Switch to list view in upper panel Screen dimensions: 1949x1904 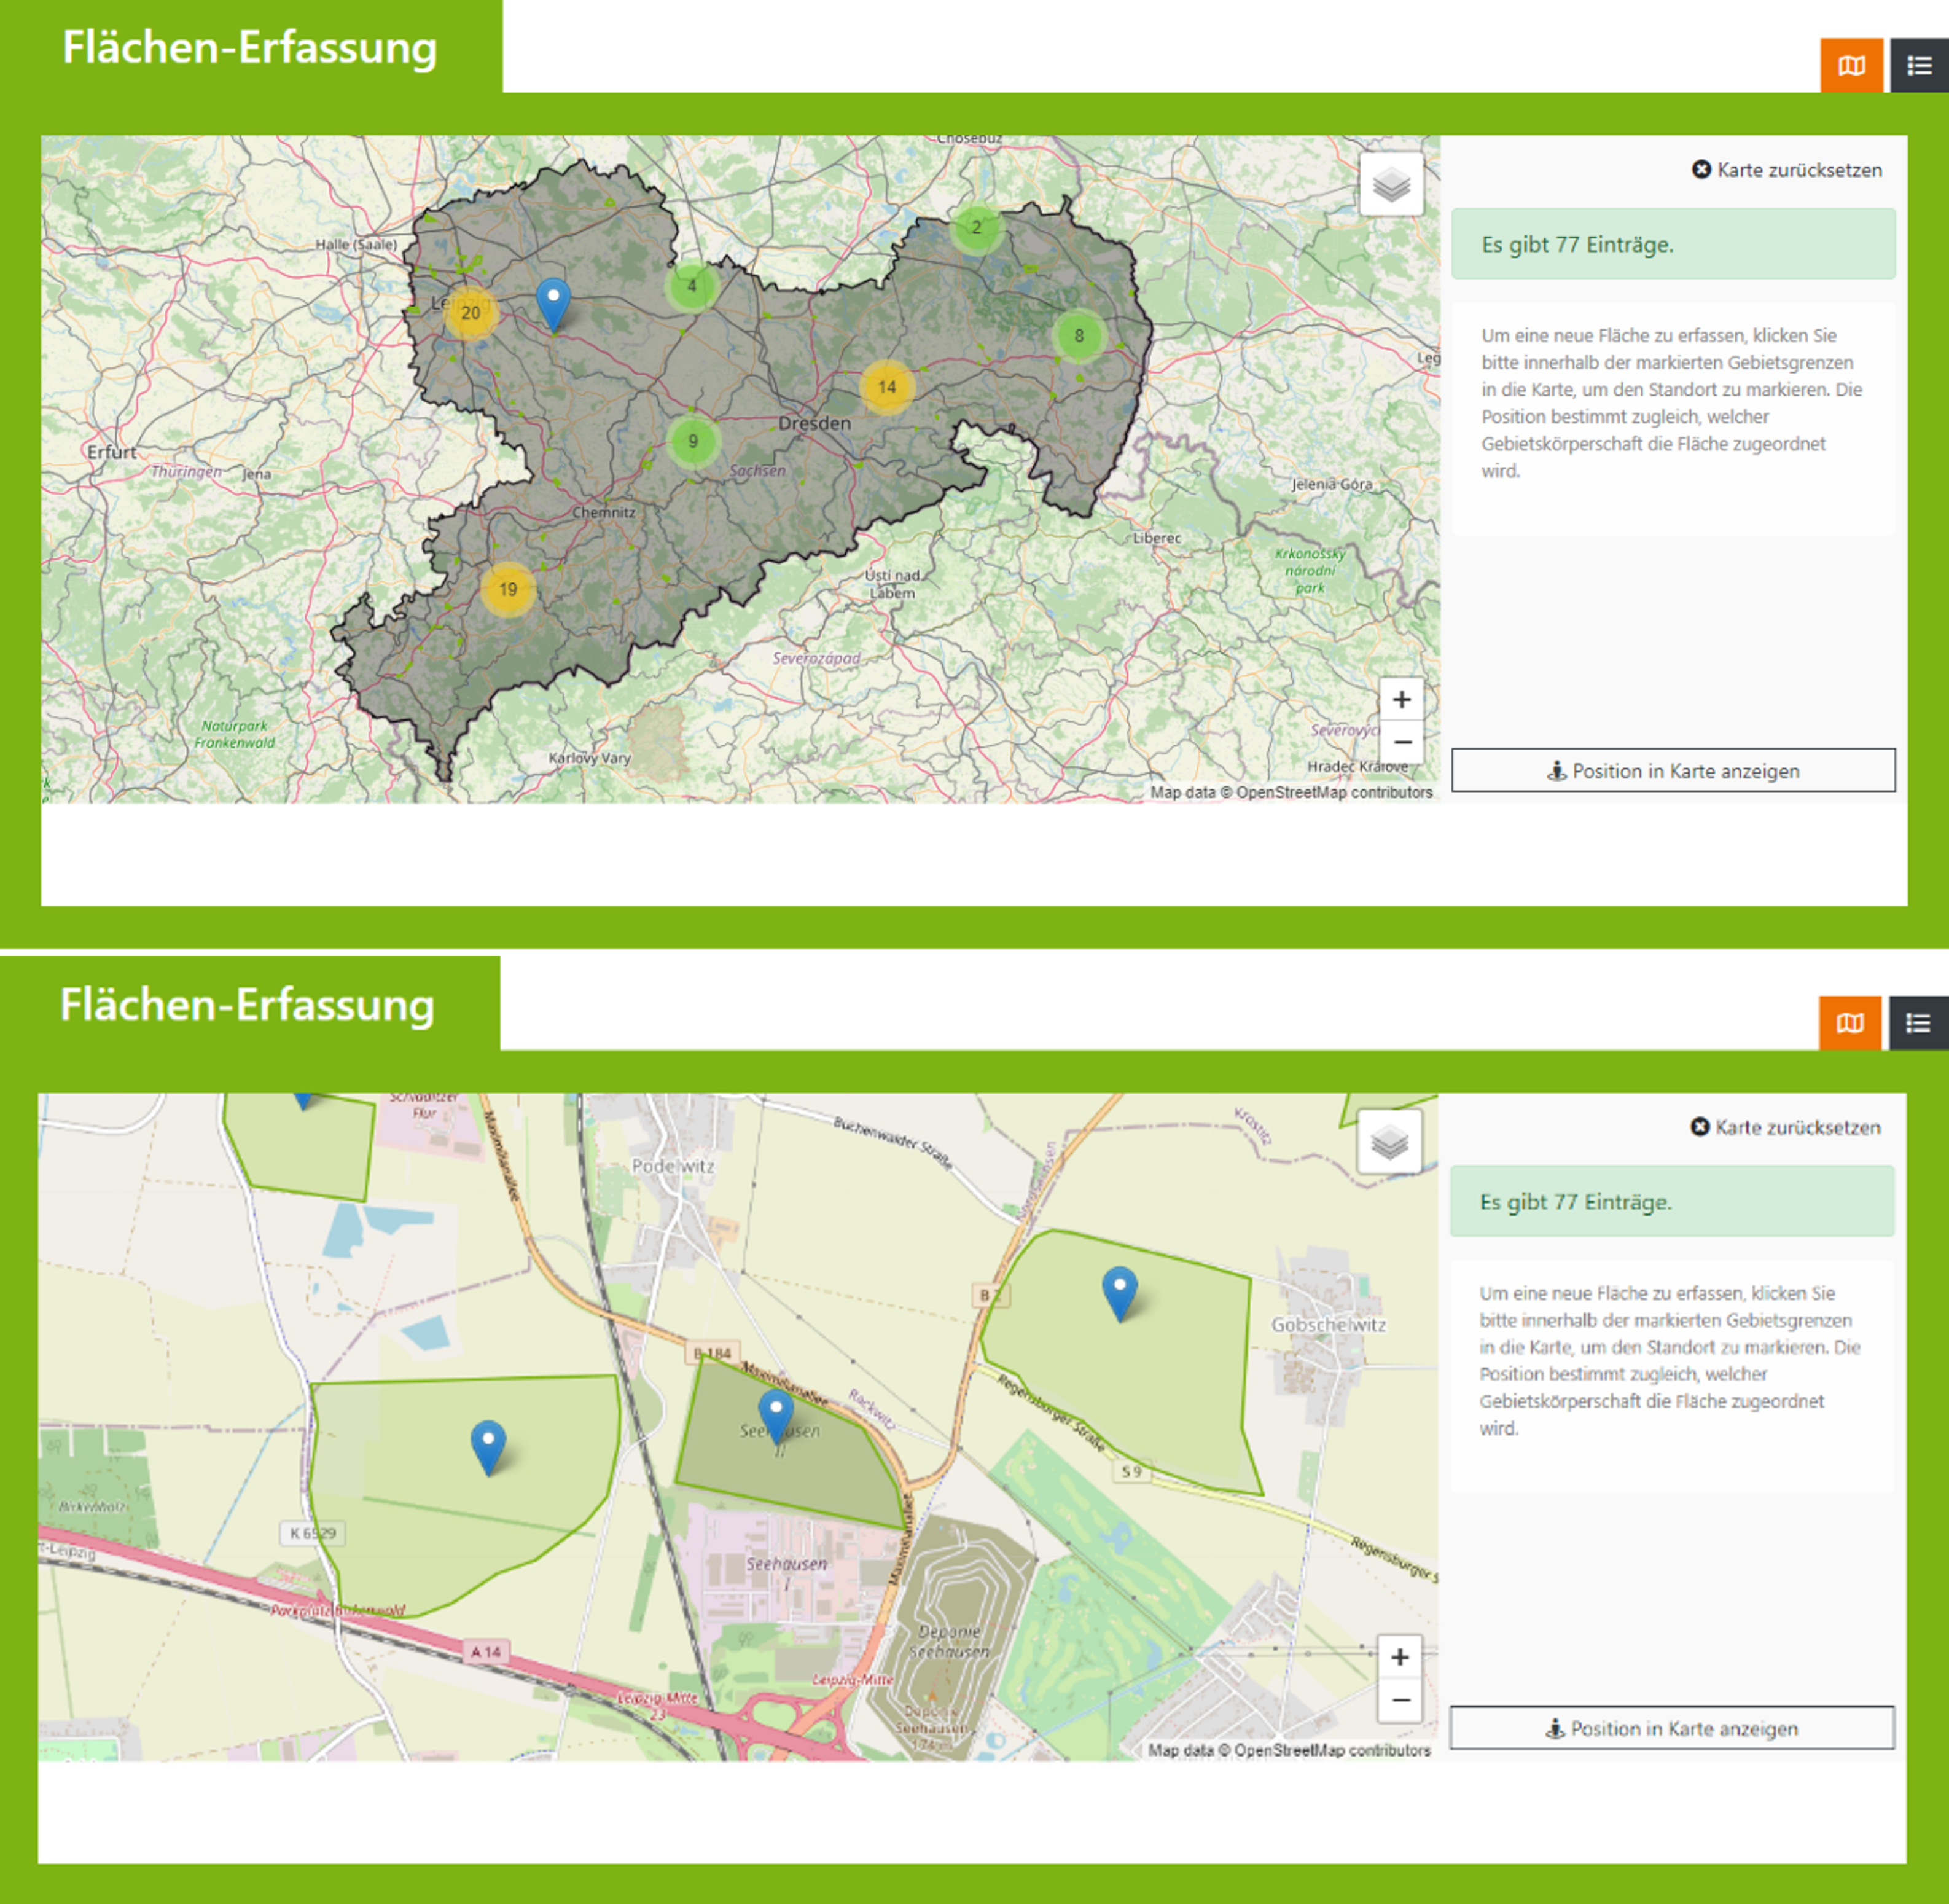[x=1918, y=66]
